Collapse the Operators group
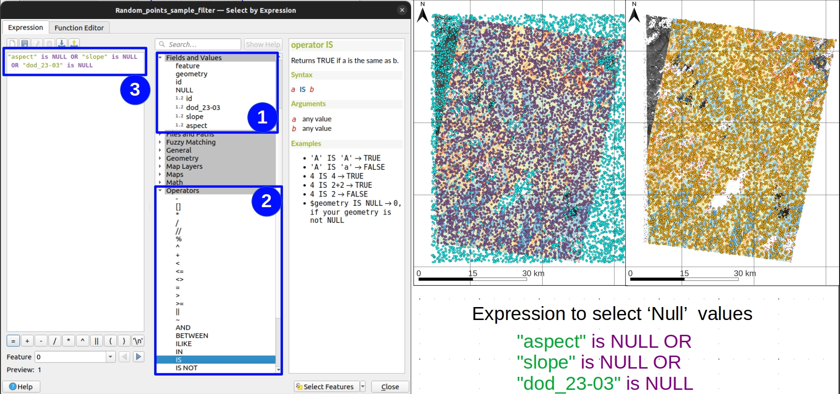 tap(160, 191)
